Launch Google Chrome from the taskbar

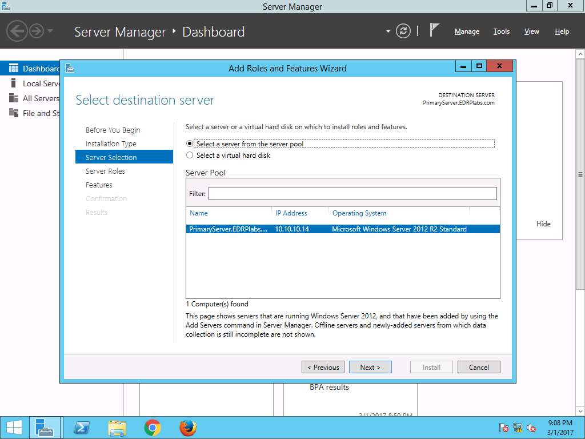(x=152, y=428)
